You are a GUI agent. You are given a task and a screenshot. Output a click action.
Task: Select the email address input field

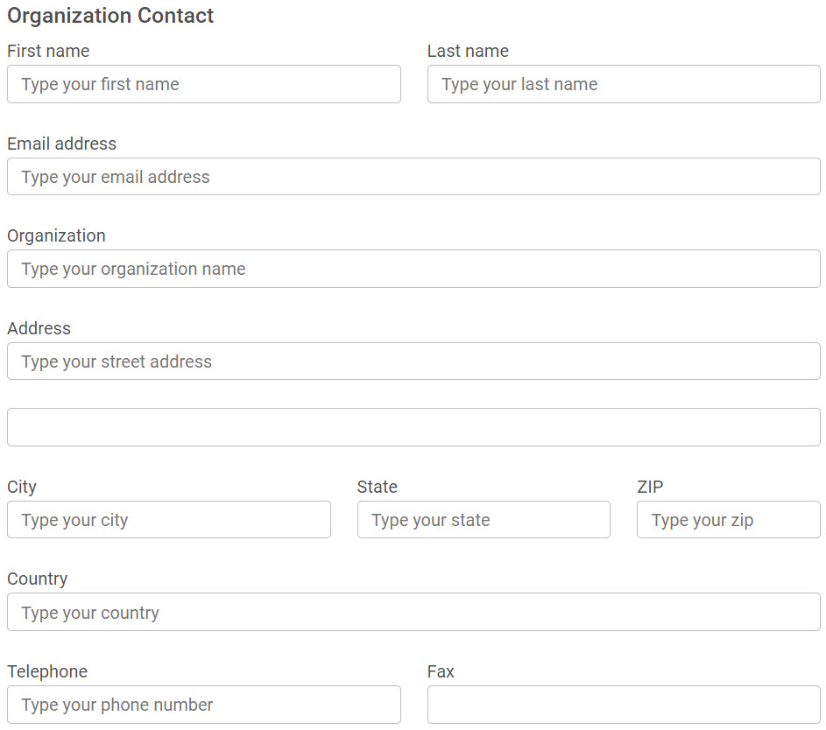pyautogui.click(x=413, y=177)
